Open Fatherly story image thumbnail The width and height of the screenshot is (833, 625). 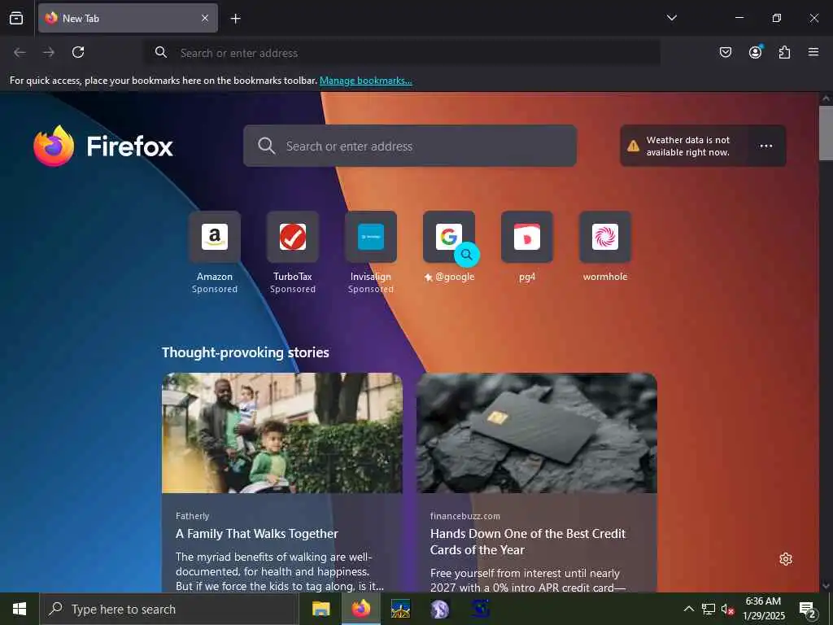282,433
